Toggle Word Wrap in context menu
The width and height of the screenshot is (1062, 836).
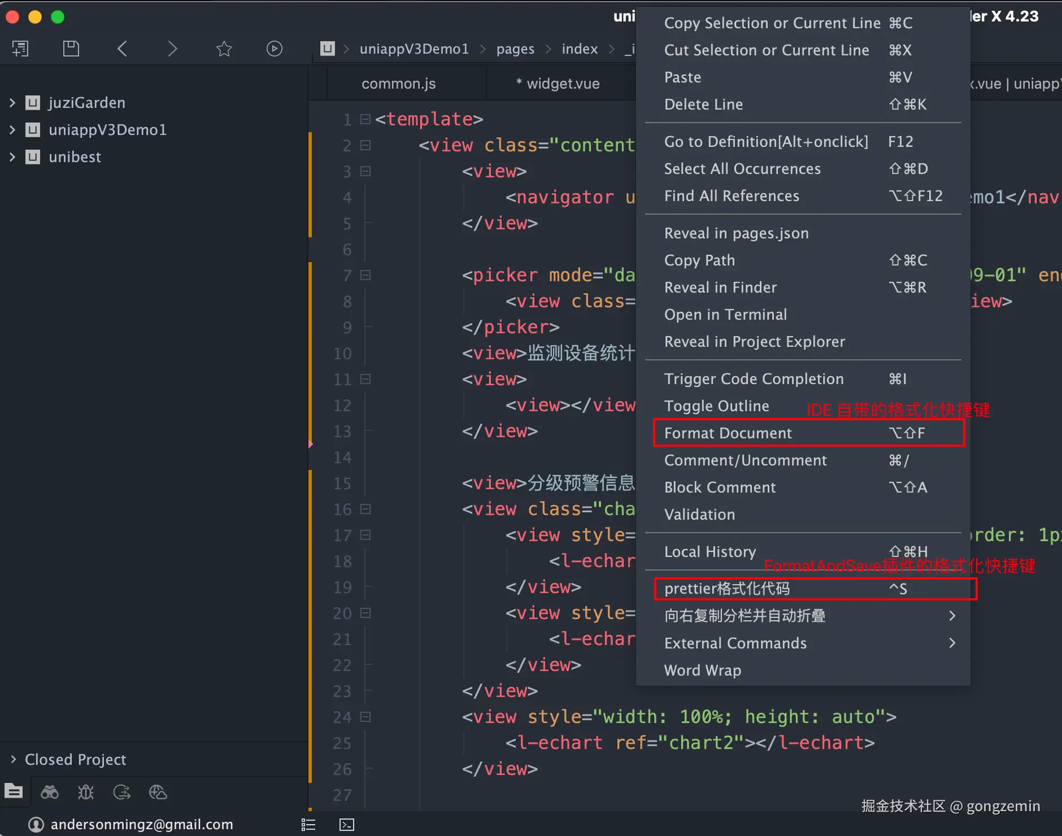[x=702, y=670]
